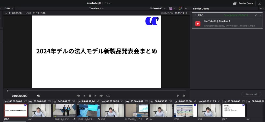Edit Job 1 with the pencil icon
The image size is (265, 122).
pyautogui.click(x=256, y=15)
